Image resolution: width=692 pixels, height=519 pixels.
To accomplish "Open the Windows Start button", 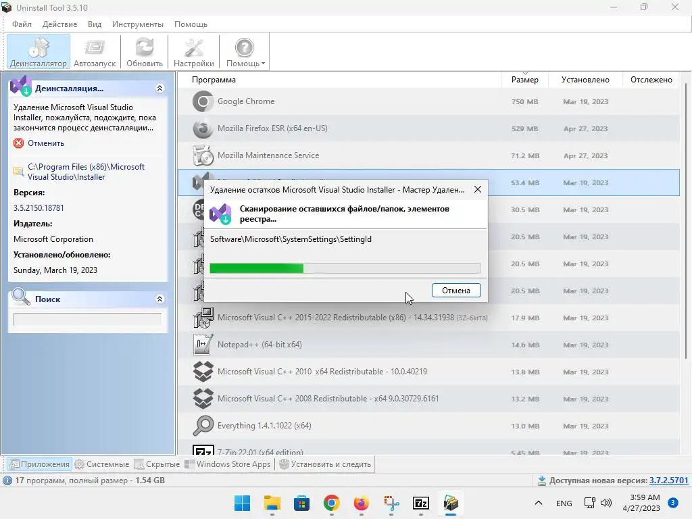I will coord(242,503).
